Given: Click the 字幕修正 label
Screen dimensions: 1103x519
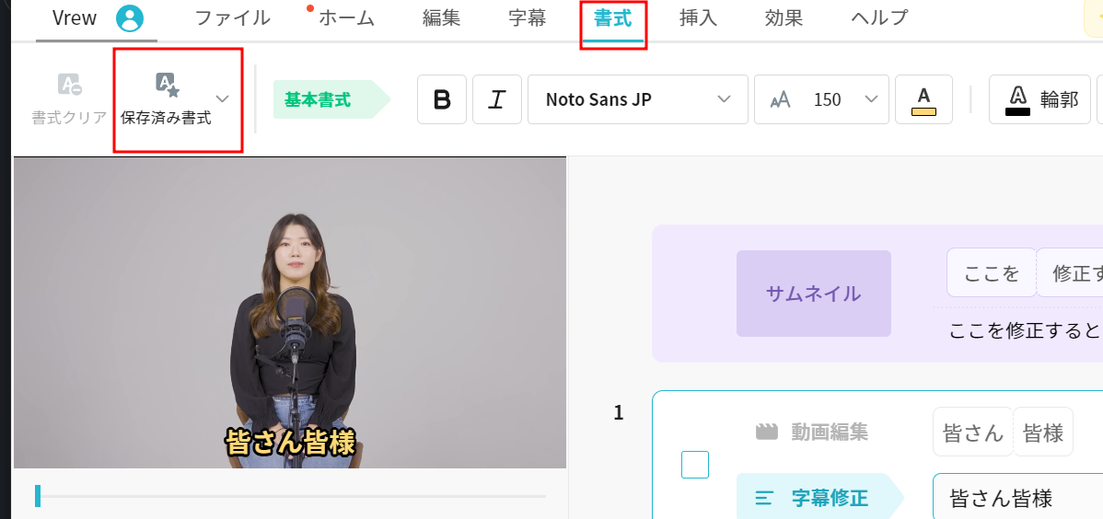Looking at the screenshot, I should click(830, 498).
